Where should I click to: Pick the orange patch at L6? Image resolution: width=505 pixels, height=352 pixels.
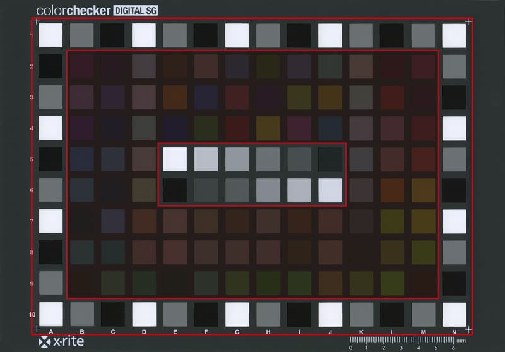[x=392, y=190]
